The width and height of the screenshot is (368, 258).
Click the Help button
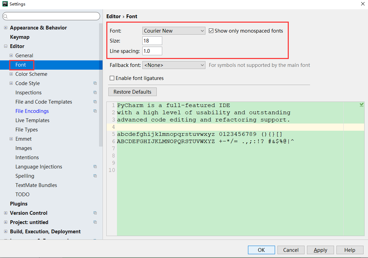pyautogui.click(x=350, y=250)
